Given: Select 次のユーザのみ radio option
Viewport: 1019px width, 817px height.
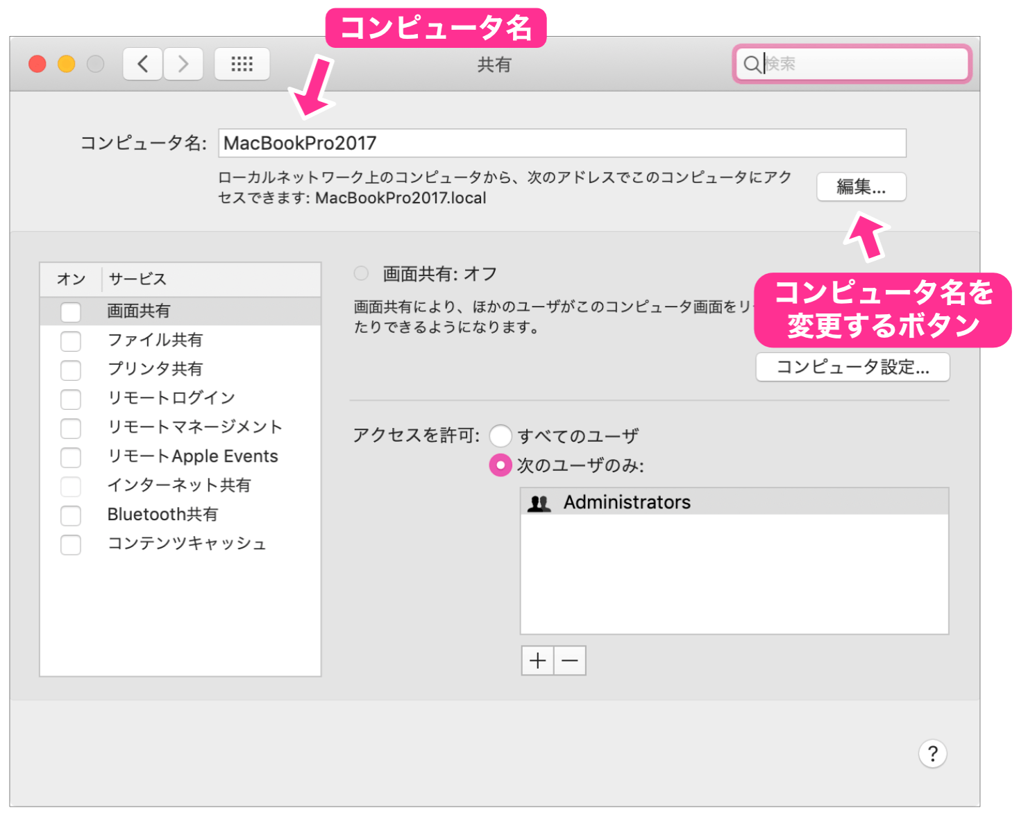Looking at the screenshot, I should (501, 465).
